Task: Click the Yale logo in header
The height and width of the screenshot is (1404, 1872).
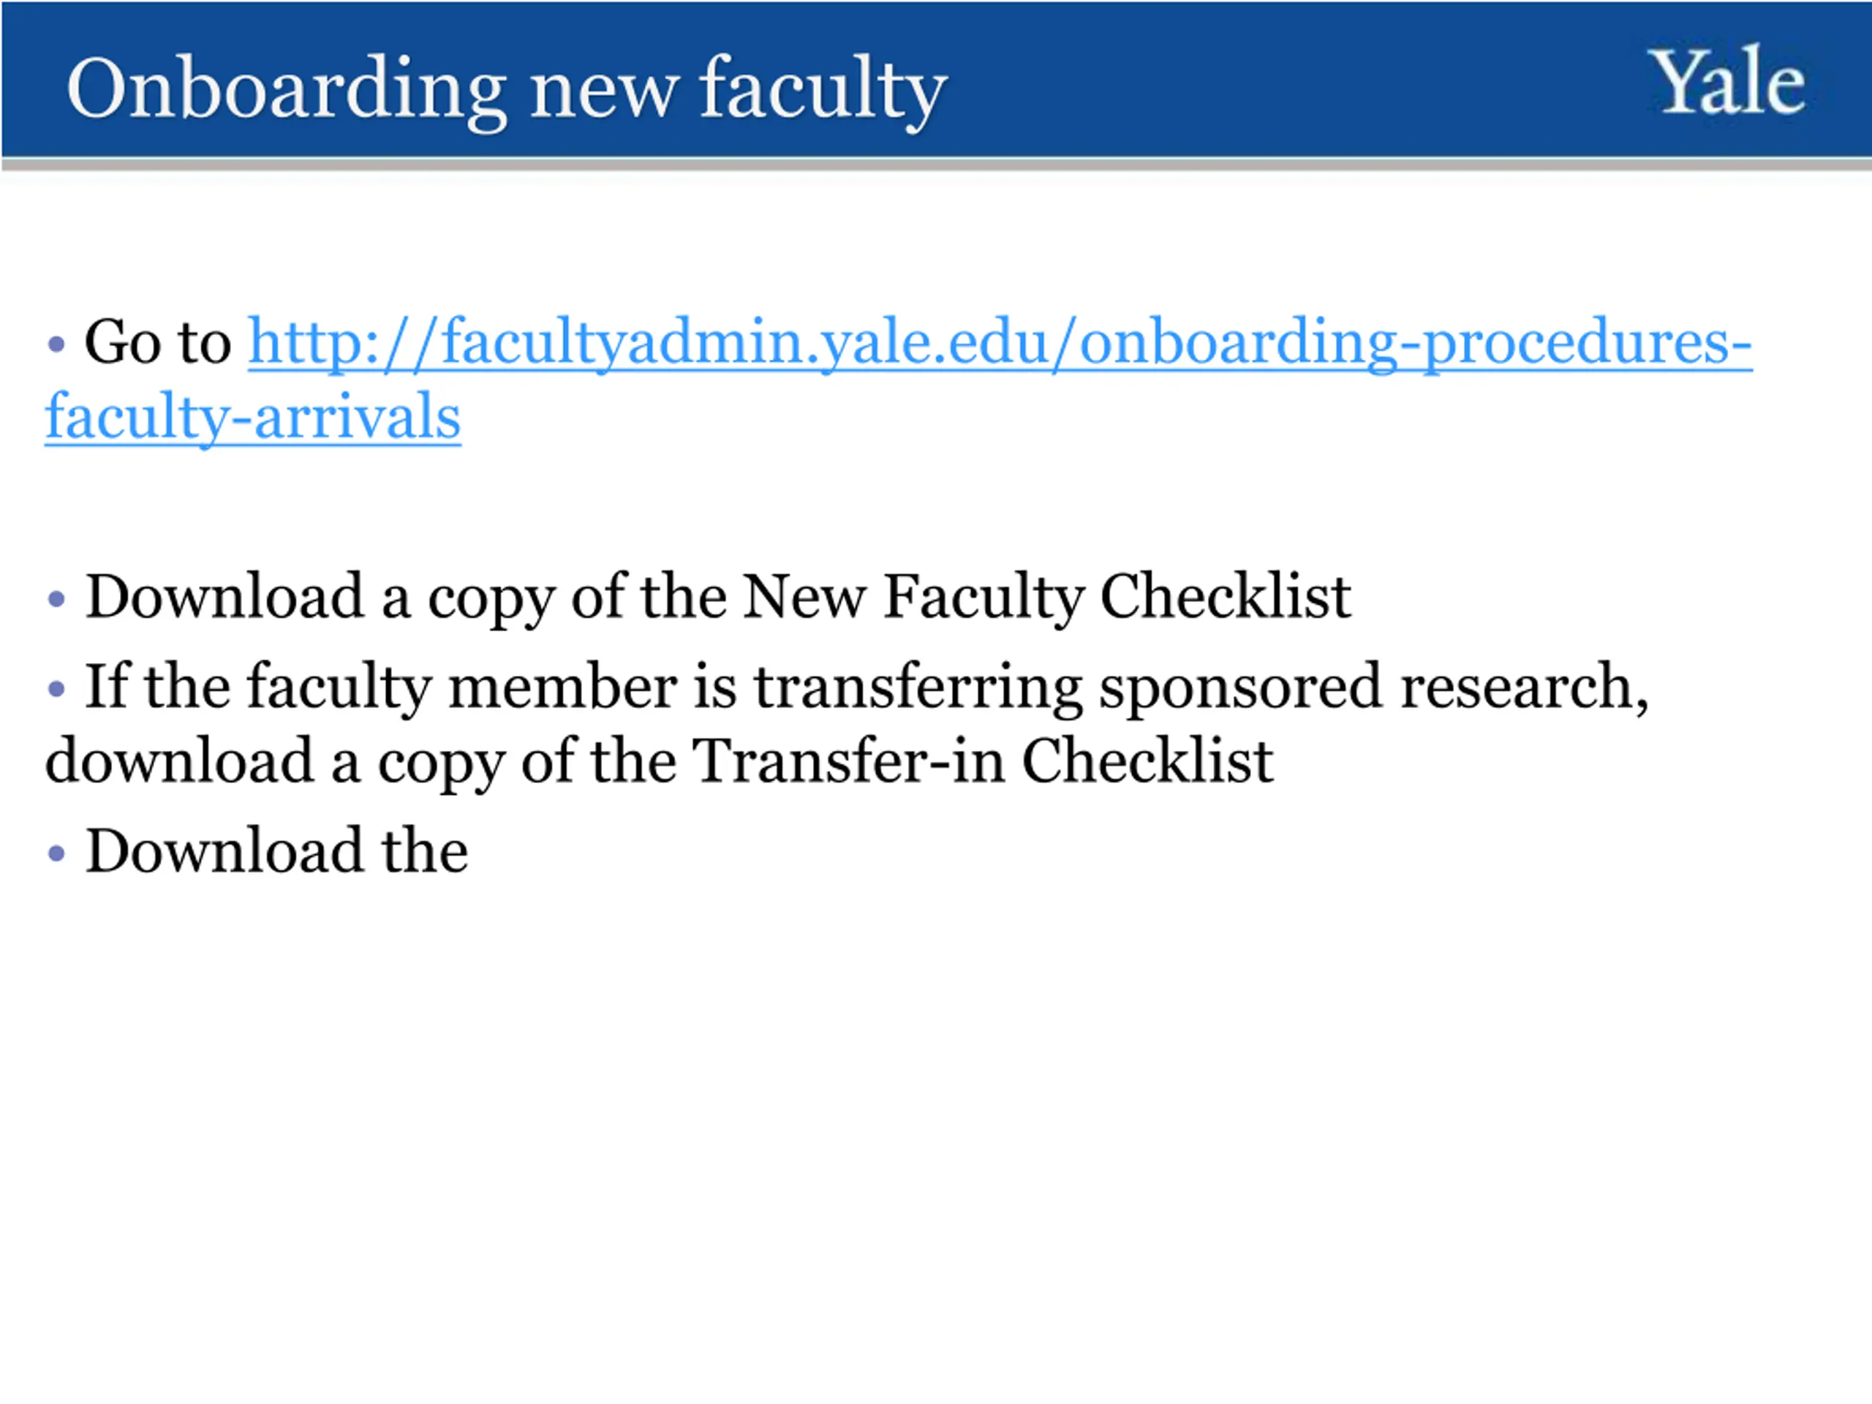Action: (x=1726, y=81)
